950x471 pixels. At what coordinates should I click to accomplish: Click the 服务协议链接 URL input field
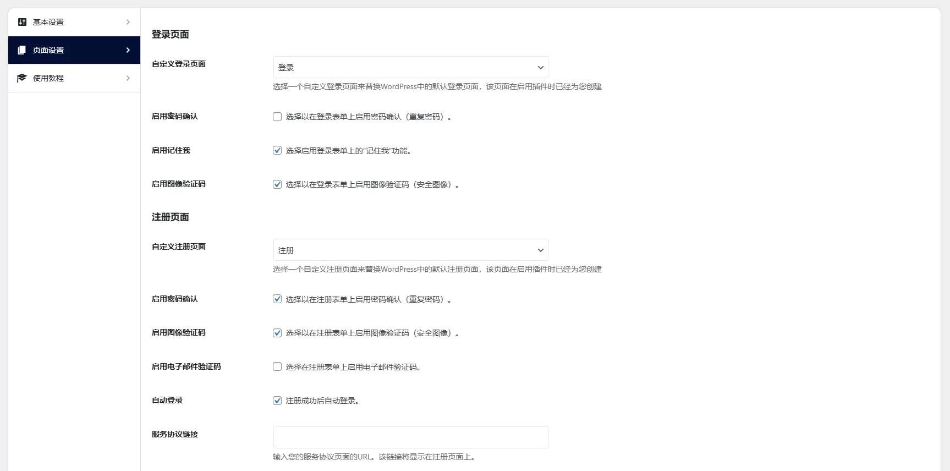point(410,437)
